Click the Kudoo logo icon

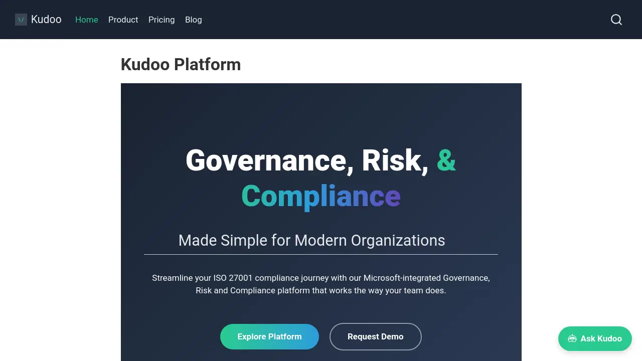[21, 20]
